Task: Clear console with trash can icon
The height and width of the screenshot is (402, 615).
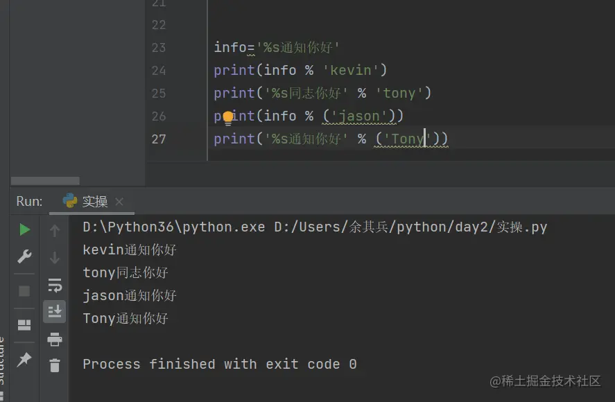Action: [x=55, y=365]
